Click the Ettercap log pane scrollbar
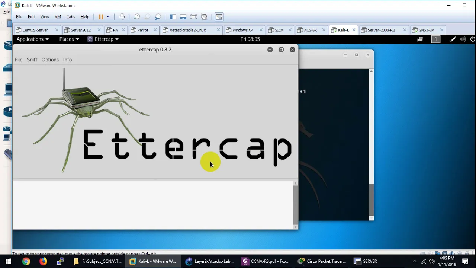 [x=296, y=205]
